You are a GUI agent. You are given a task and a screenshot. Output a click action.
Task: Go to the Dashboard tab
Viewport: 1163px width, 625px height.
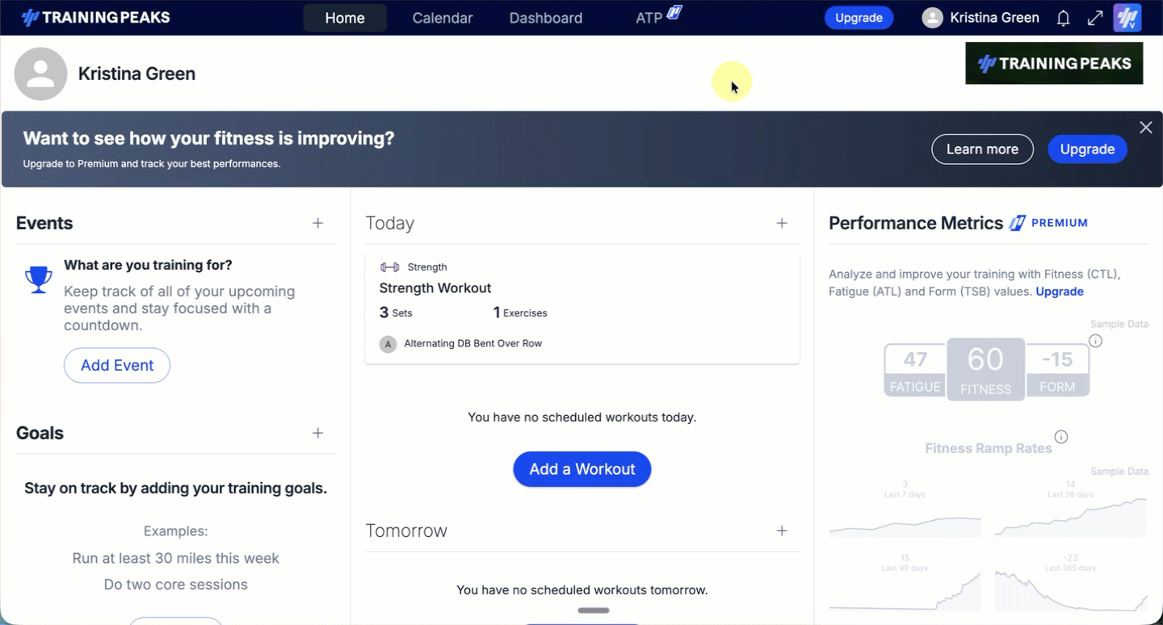tap(546, 18)
